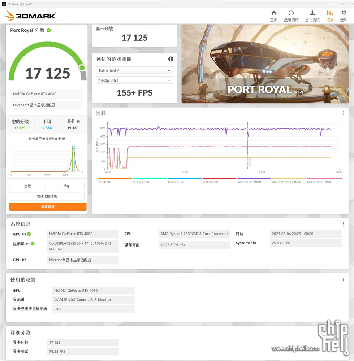
Task: Click the GPU #2 Microsoft 基本显示适配器 field
Action: click(83, 260)
